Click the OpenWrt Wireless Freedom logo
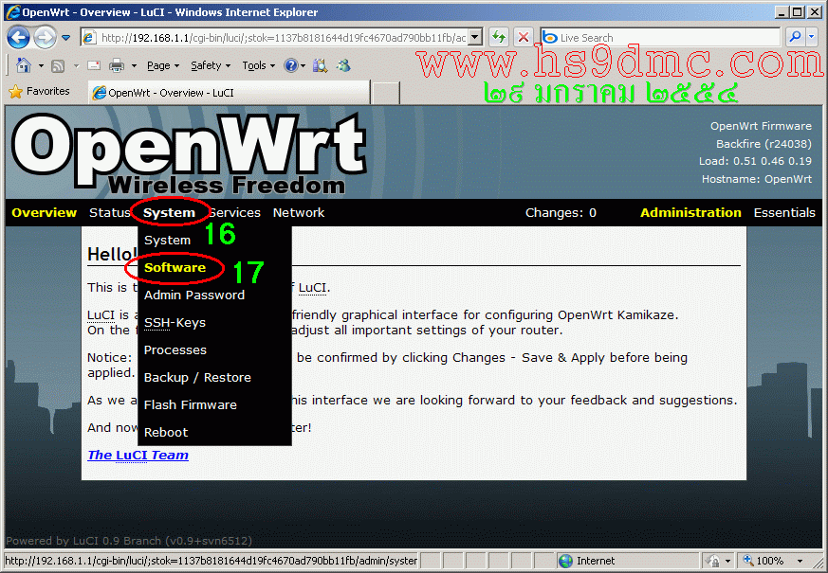The width and height of the screenshot is (828, 573). [x=189, y=153]
